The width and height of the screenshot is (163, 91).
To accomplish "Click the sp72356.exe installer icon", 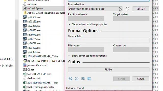I will (x=25, y=26).
